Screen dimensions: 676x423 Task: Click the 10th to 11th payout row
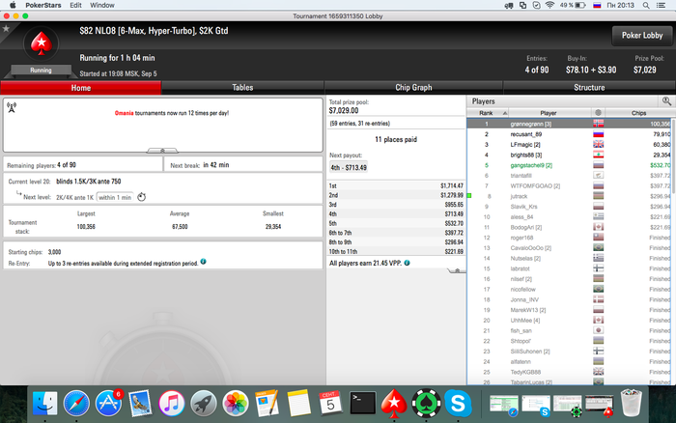coord(396,251)
